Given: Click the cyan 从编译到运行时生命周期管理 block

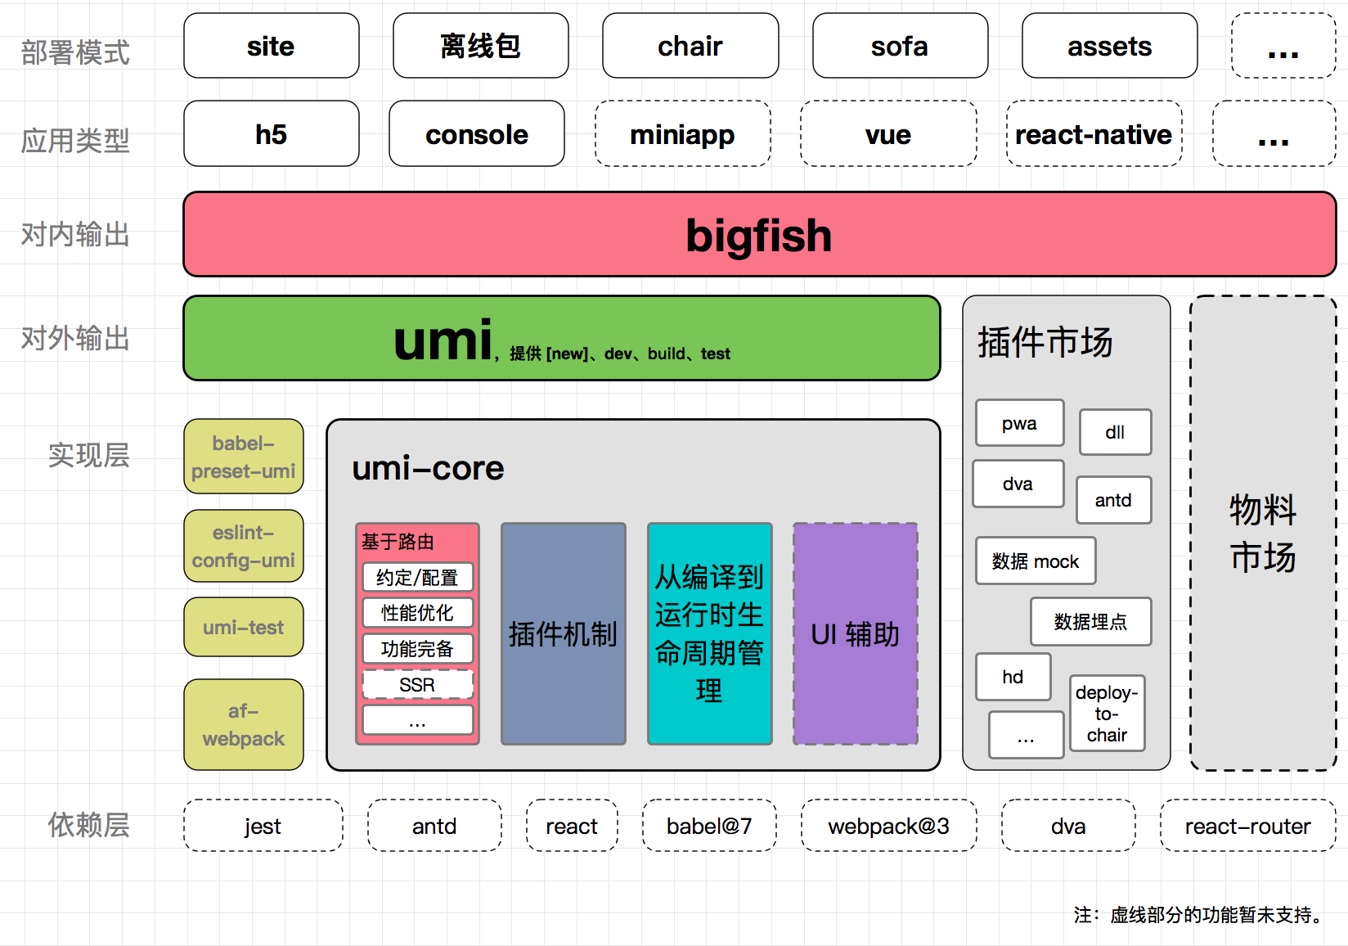Looking at the screenshot, I should [x=710, y=633].
